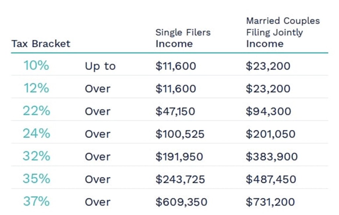
Task: Click the $47,150 single filer amount
Action: [x=175, y=111]
